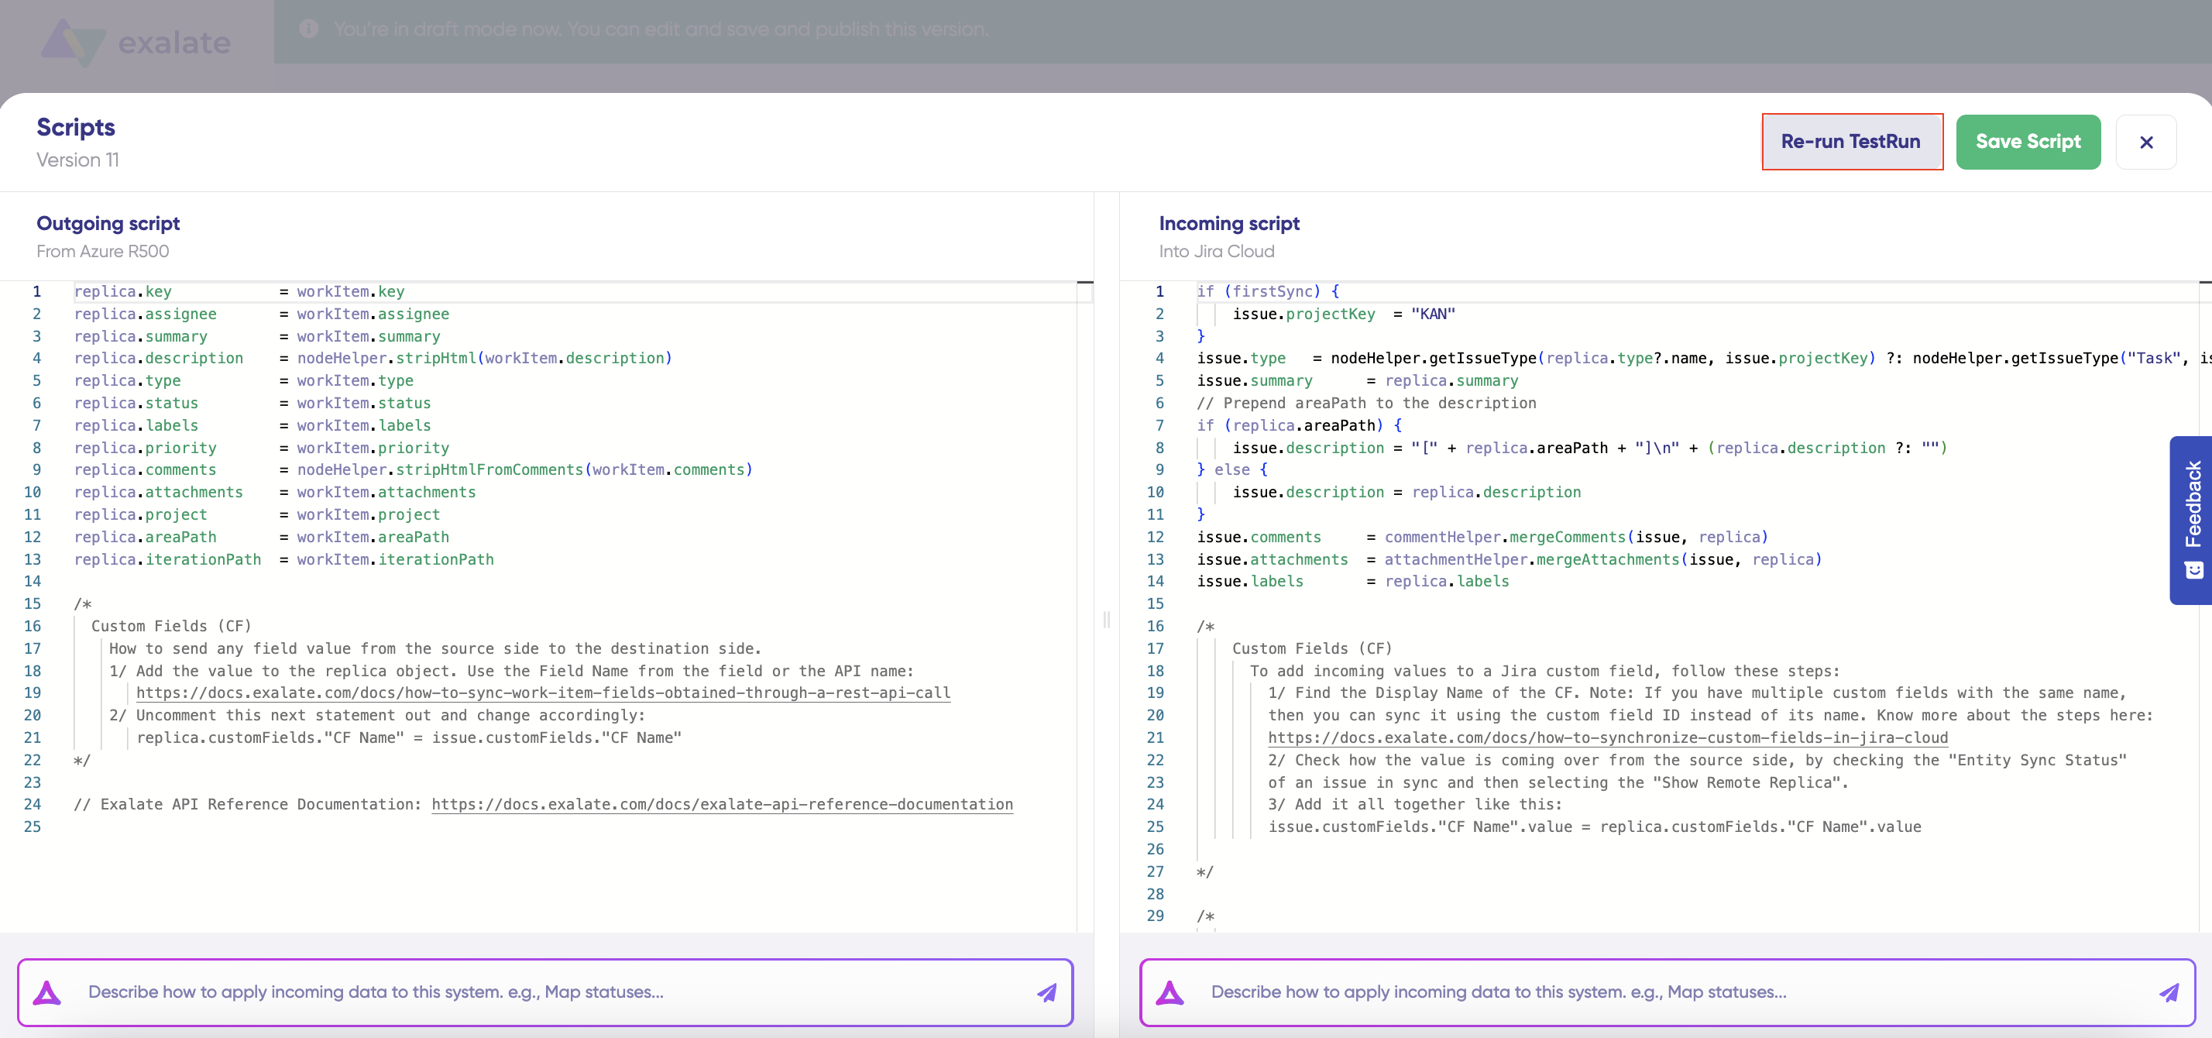
Task: Close the Scripts dialog with X
Action: (x=2145, y=143)
